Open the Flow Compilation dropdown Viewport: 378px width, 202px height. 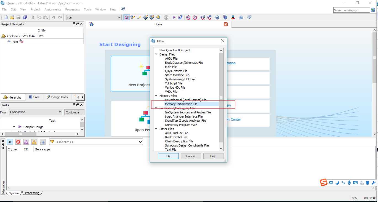point(60,112)
